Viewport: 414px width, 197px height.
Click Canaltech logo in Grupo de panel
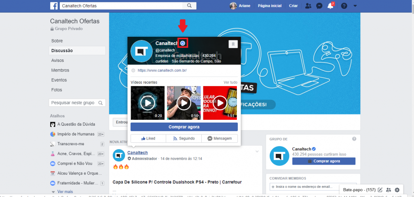280,156
